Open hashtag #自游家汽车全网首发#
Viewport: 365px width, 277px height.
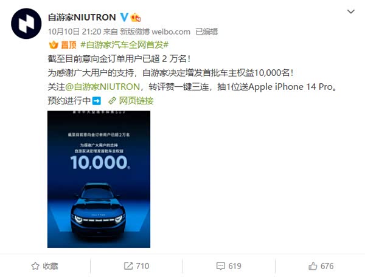[124, 44]
